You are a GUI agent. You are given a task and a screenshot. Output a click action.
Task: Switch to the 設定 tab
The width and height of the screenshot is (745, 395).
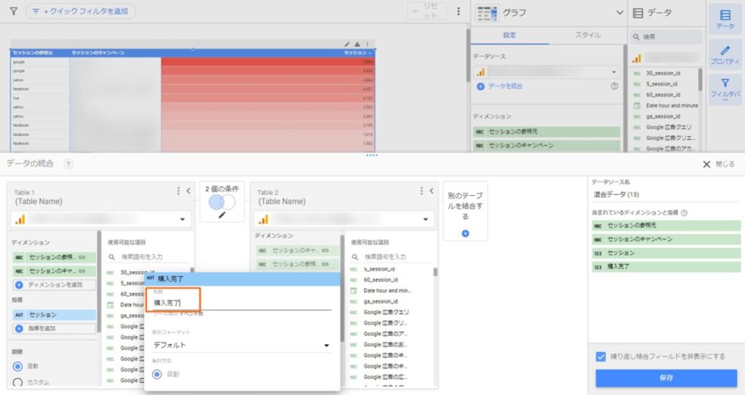pyautogui.click(x=509, y=35)
